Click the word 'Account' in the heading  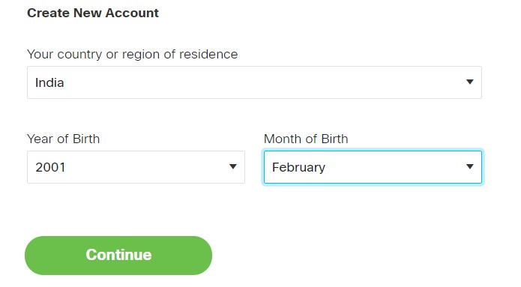pos(132,13)
